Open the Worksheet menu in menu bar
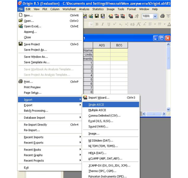The height and width of the screenshot is (178, 188). [69, 9]
